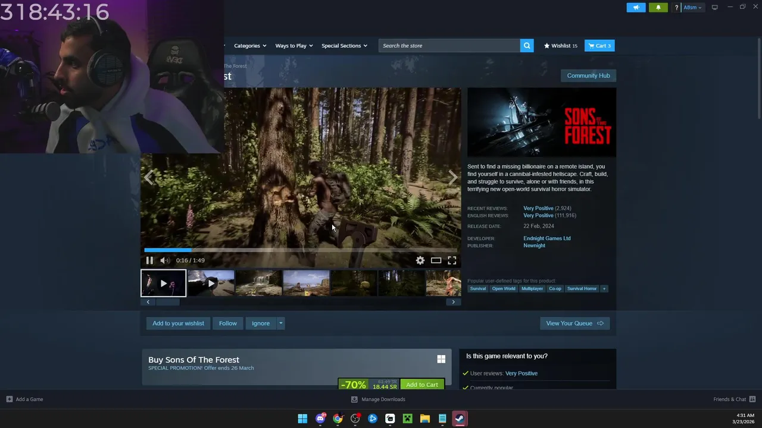Click the Steam taskbar icon
This screenshot has width=762, height=428.
(x=460, y=419)
